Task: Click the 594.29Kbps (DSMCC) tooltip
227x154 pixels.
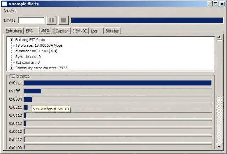Action: [51, 109]
